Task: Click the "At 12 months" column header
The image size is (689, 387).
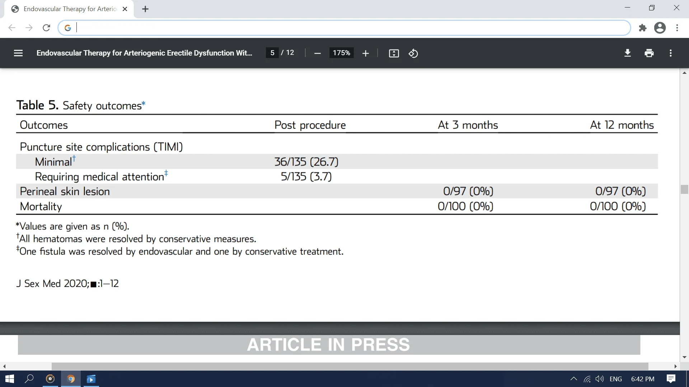Action: [x=622, y=125]
